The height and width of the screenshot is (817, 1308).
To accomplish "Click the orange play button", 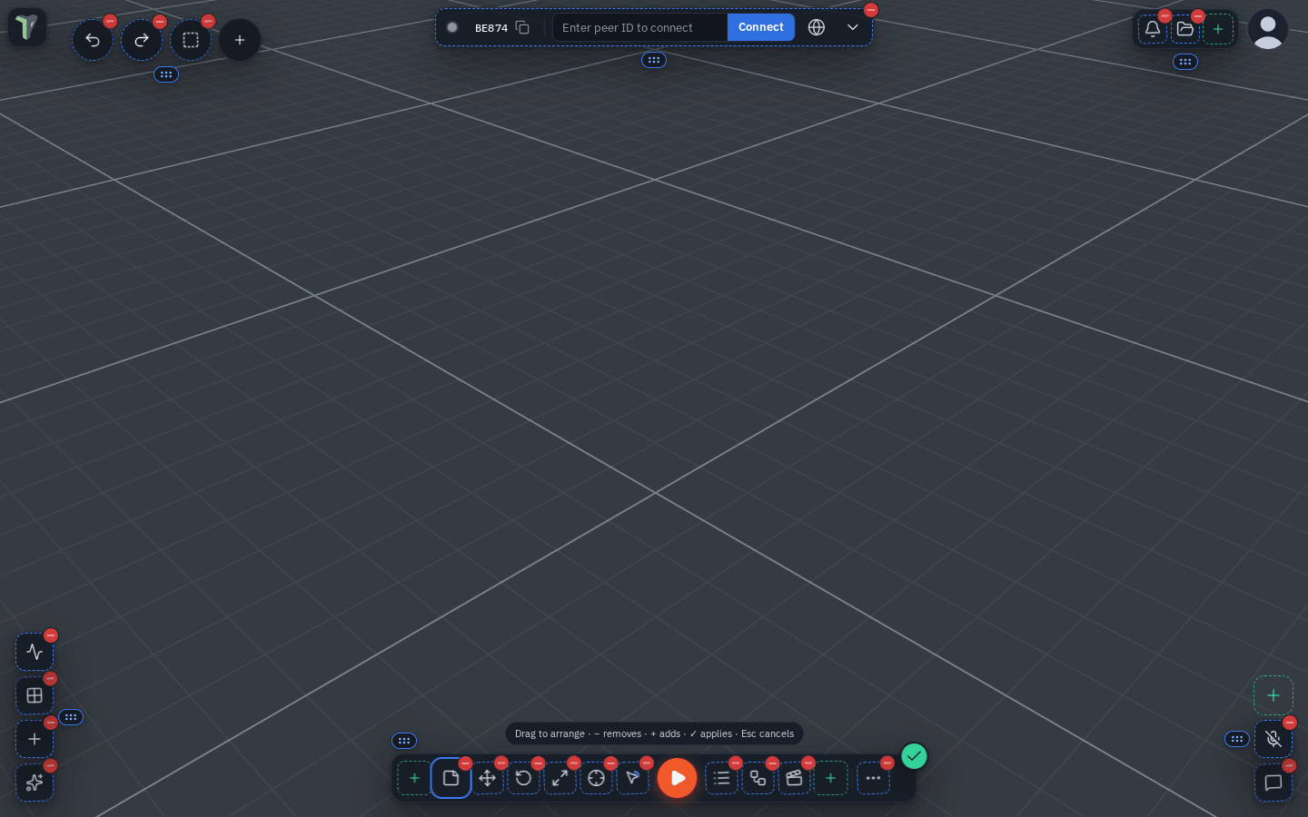I will [677, 778].
